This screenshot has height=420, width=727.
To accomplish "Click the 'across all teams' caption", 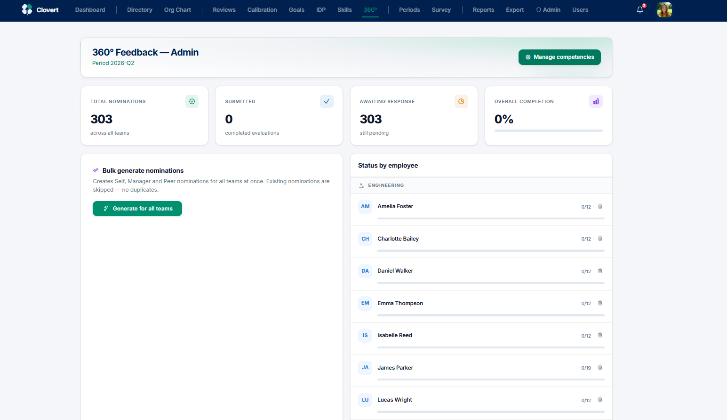I will [x=110, y=133].
